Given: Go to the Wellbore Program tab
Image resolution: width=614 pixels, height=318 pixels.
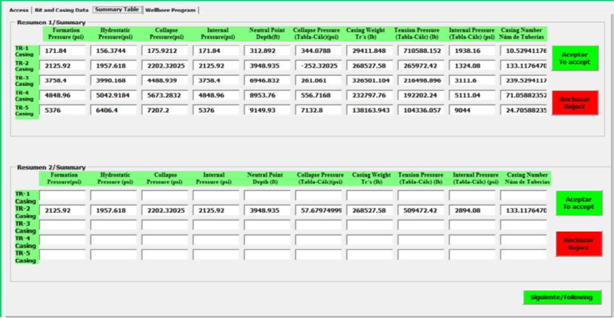Looking at the screenshot, I should 170,10.
